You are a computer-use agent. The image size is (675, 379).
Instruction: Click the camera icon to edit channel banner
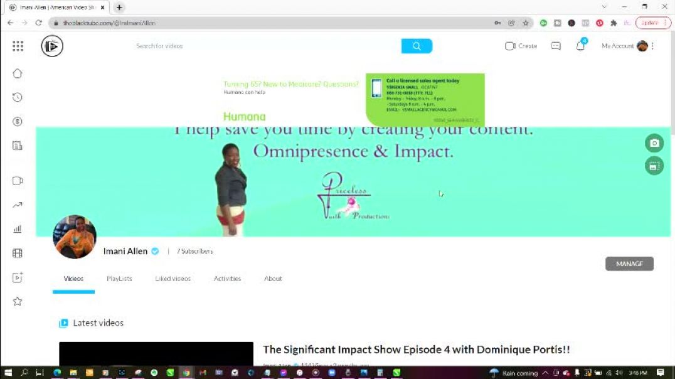click(x=654, y=143)
